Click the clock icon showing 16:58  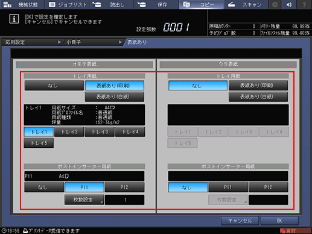point(4,230)
